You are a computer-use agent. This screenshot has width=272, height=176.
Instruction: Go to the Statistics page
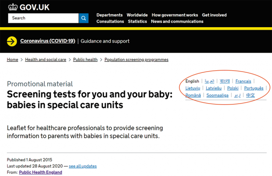(137, 22)
